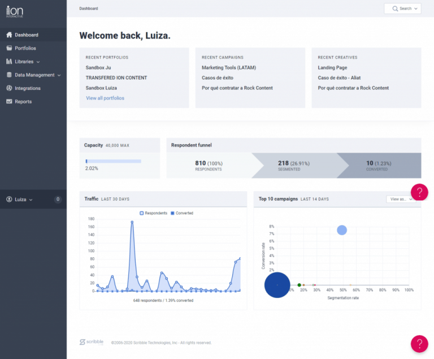Click the 'View all portfolios' link
This screenshot has width=434, height=359.
105,98
